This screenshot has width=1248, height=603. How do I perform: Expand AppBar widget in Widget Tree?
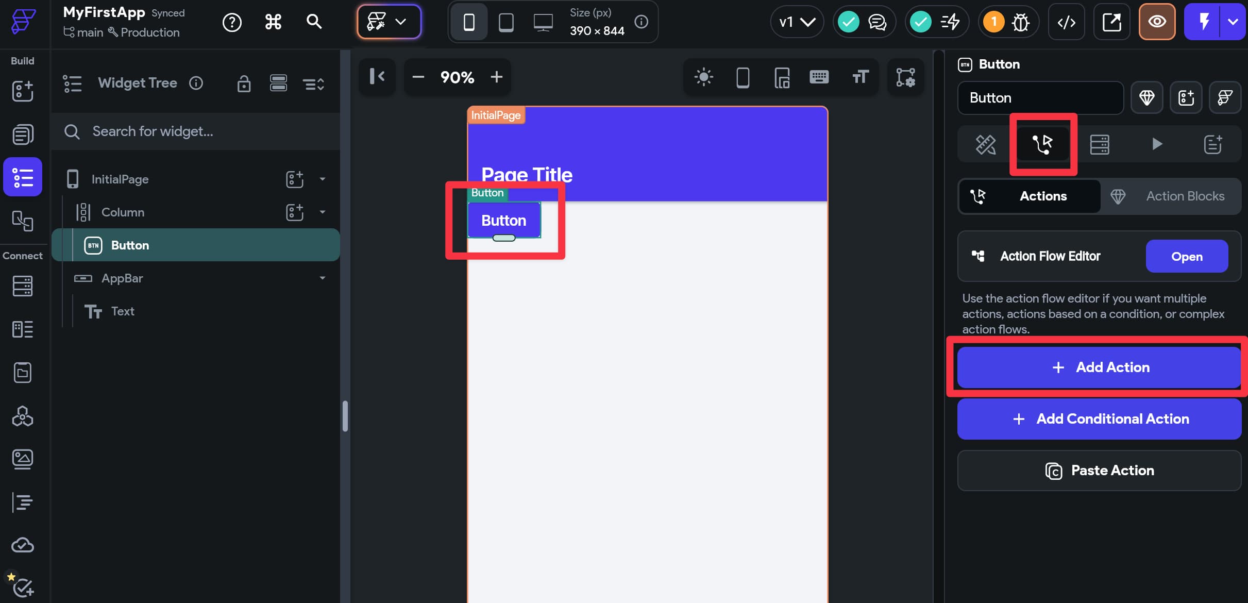coord(323,277)
